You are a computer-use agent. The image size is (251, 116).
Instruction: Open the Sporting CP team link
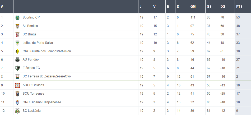tap(31, 17)
